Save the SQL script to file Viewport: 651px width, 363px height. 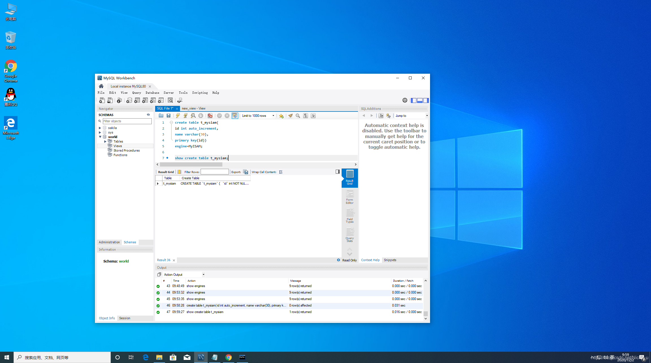[x=169, y=116]
